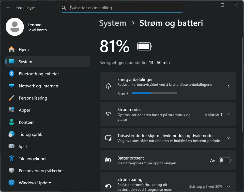This screenshot has height=192, width=244.
Task: Click the '13 t 50 min' remaining time
Action: [159, 63]
